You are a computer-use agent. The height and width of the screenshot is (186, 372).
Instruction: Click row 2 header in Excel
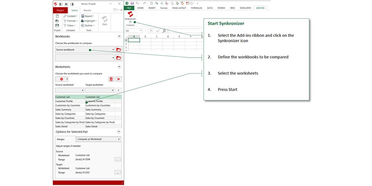(x=127, y=44)
